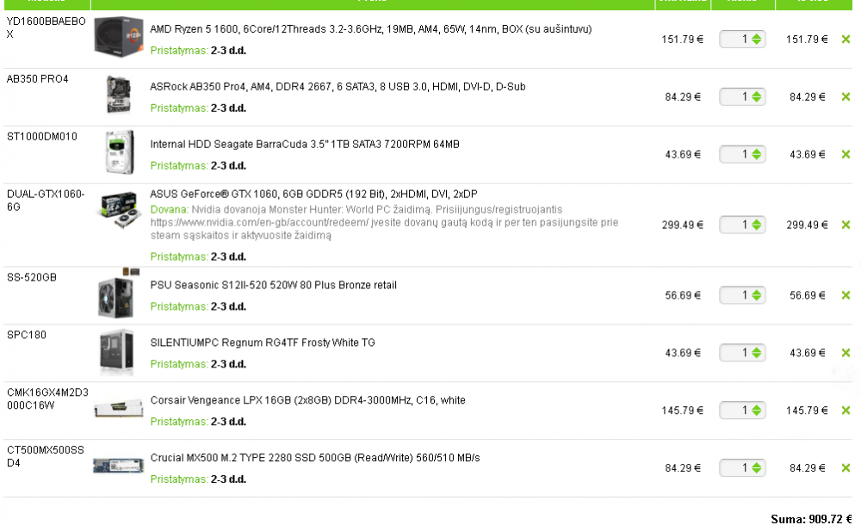
Task: View the SILENTIUMPC white case image
Action: tap(117, 351)
